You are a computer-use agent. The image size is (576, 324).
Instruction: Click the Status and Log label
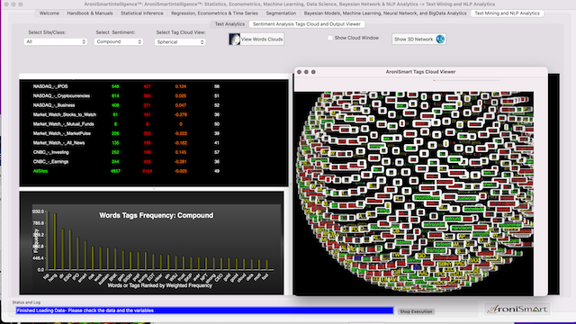click(x=26, y=302)
